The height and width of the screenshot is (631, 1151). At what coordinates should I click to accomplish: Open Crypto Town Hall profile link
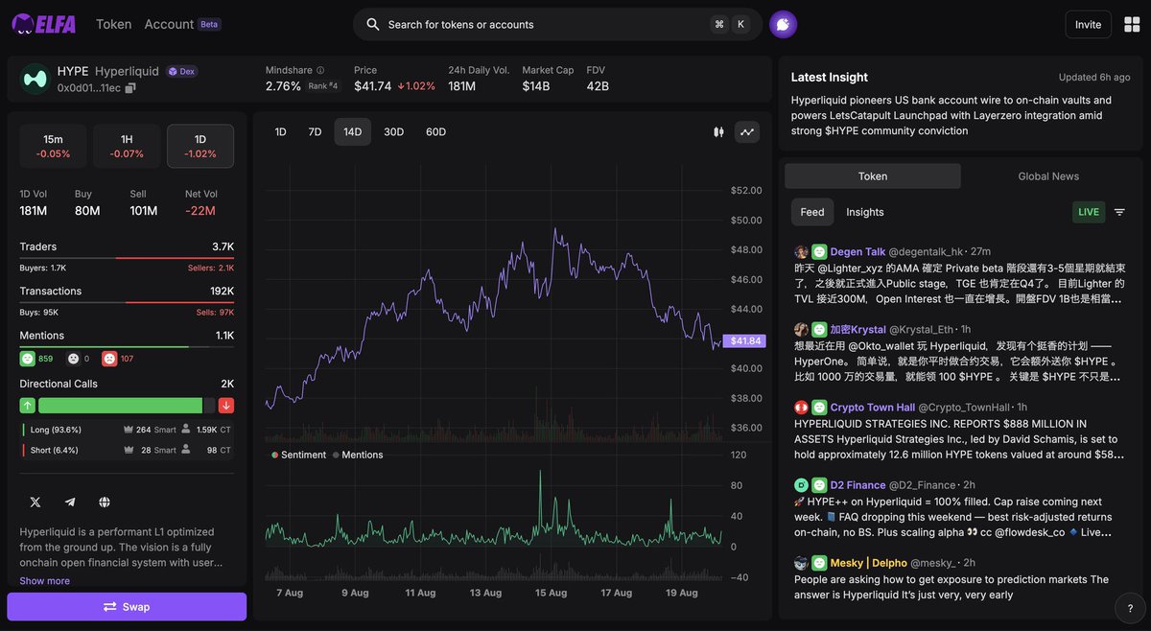[x=873, y=408]
